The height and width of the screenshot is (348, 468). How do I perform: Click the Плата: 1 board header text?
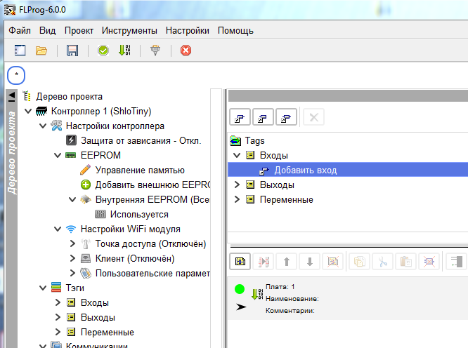[x=280, y=287]
